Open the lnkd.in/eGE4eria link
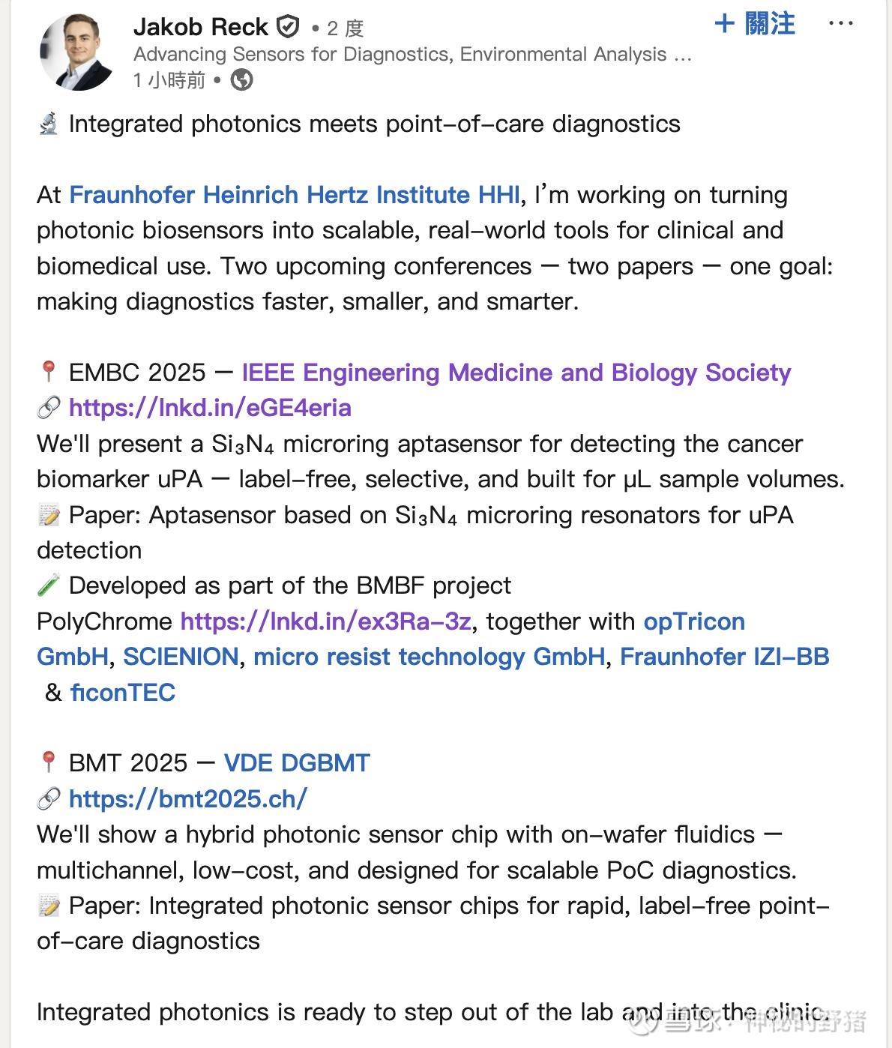 point(210,408)
